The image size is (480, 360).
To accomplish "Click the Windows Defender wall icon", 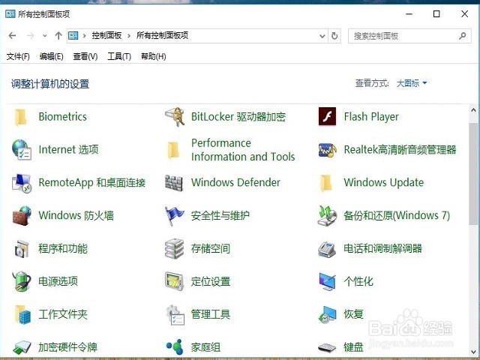I will click(173, 183).
